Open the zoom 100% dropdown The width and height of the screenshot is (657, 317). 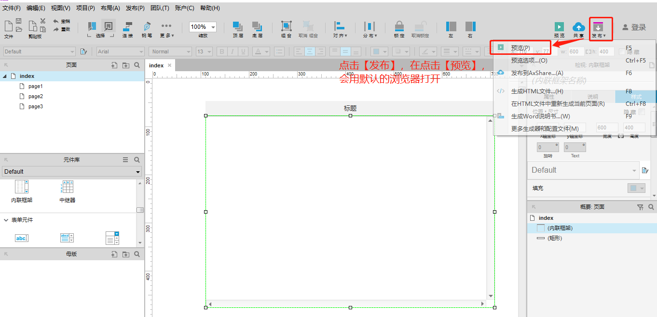tap(213, 27)
